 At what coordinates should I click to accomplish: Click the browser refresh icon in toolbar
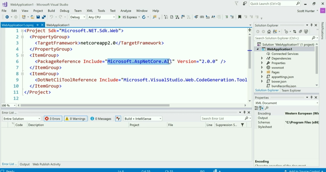point(144,17)
